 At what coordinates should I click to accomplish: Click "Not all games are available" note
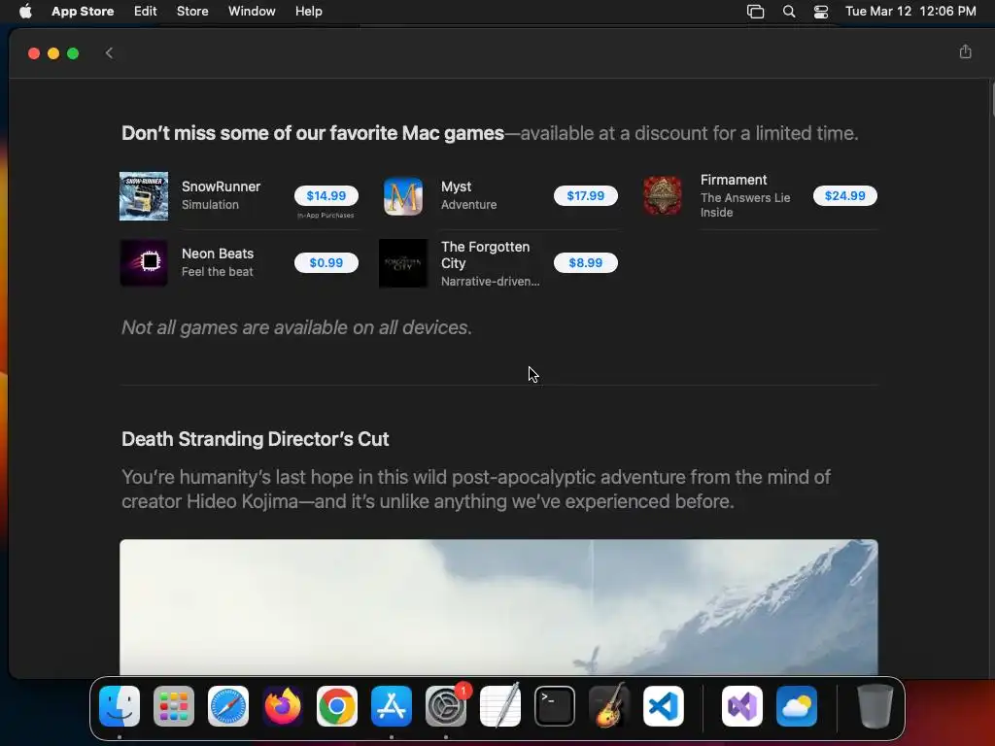(x=296, y=327)
